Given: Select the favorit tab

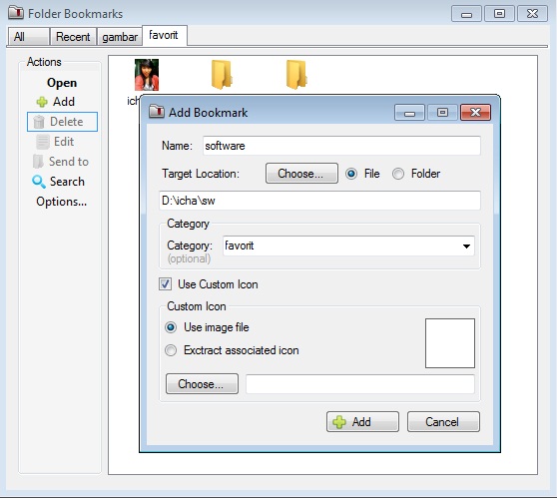Looking at the screenshot, I should tap(165, 35).
